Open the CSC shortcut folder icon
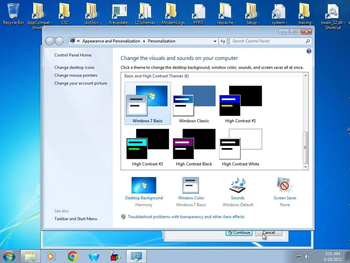350x263 pixels. coord(65,11)
